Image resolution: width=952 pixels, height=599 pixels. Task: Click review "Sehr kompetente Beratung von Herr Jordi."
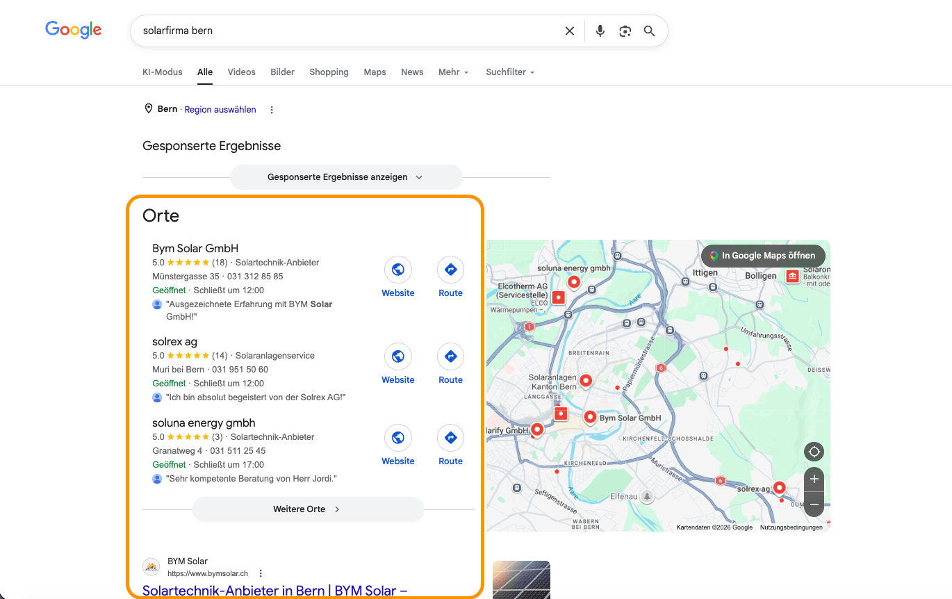(252, 479)
